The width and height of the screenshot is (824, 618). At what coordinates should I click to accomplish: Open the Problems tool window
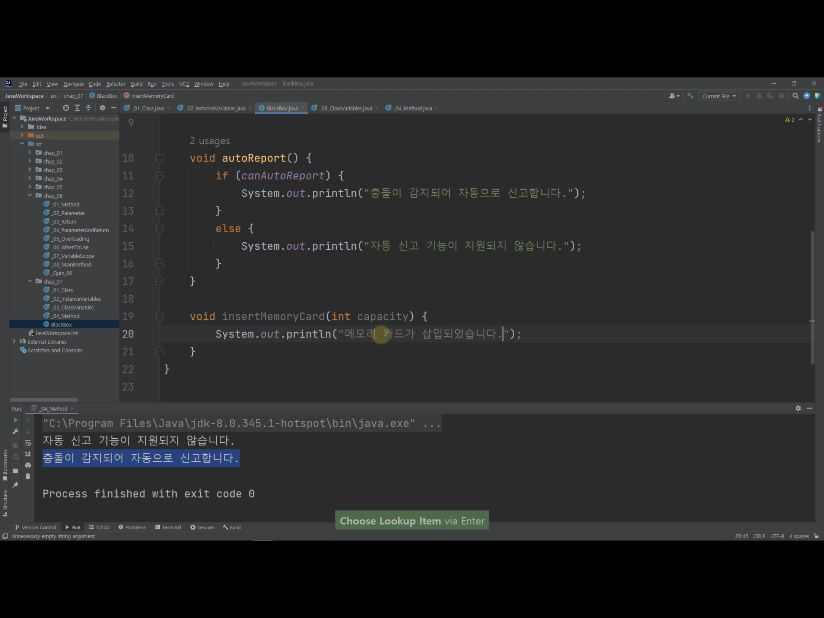point(132,527)
